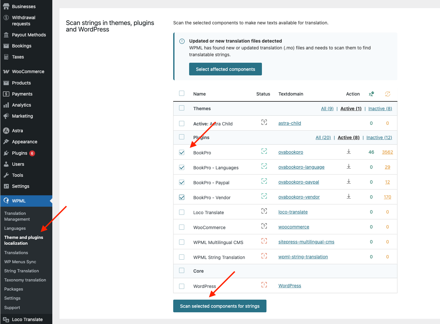Click the WPML Multilingual CMS status icon
440x324 pixels.
click(x=264, y=241)
